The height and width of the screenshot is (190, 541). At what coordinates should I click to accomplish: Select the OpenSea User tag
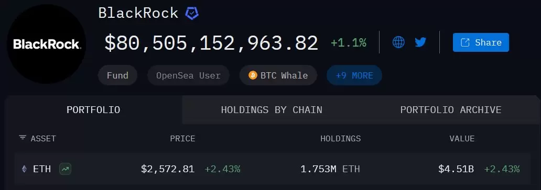pyautogui.click(x=188, y=75)
